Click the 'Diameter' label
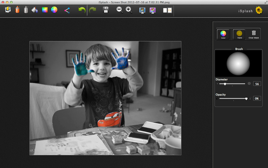This screenshot has height=168, width=268. click(221, 80)
